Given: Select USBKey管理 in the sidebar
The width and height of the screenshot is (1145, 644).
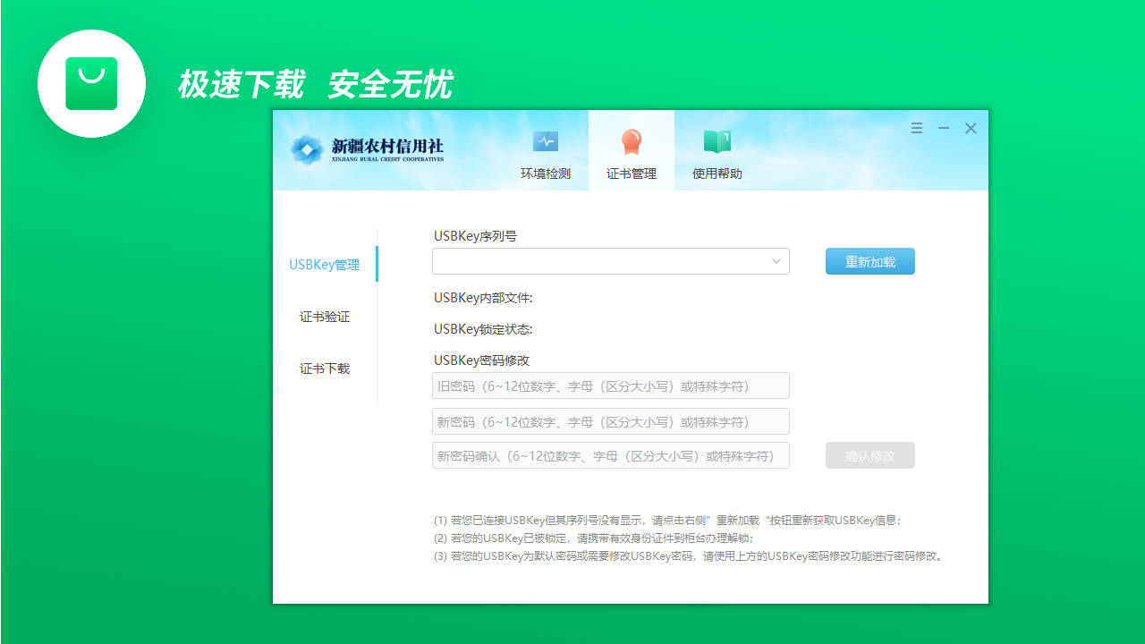Looking at the screenshot, I should [x=324, y=265].
